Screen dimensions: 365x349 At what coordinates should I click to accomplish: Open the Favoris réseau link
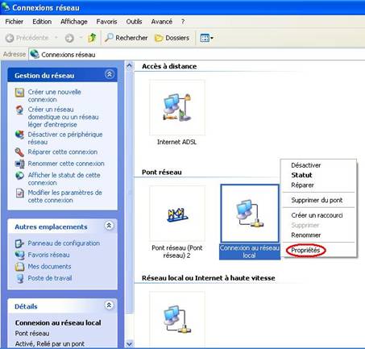coord(48,255)
